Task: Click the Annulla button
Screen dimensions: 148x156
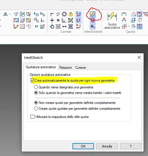Action: coord(107,146)
